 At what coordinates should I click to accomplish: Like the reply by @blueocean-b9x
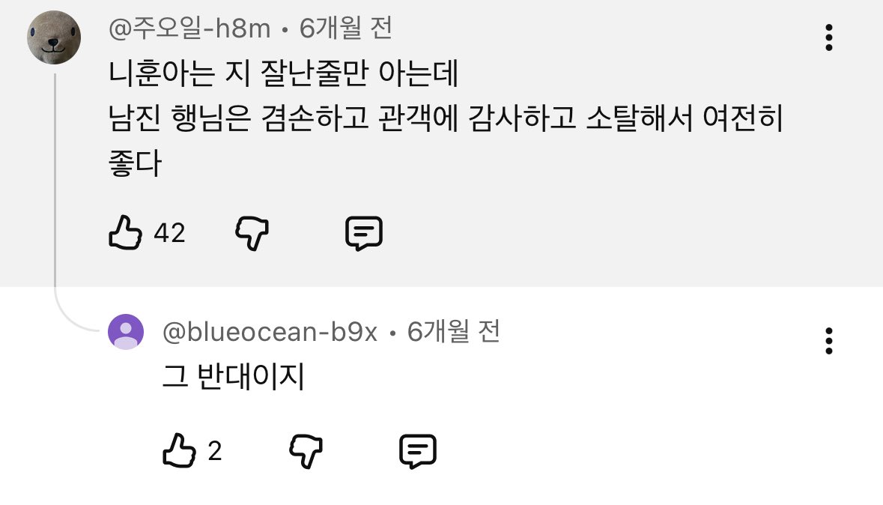[179, 450]
